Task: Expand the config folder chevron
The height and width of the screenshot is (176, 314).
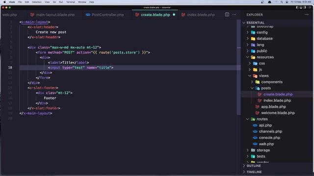Action: click(247, 32)
